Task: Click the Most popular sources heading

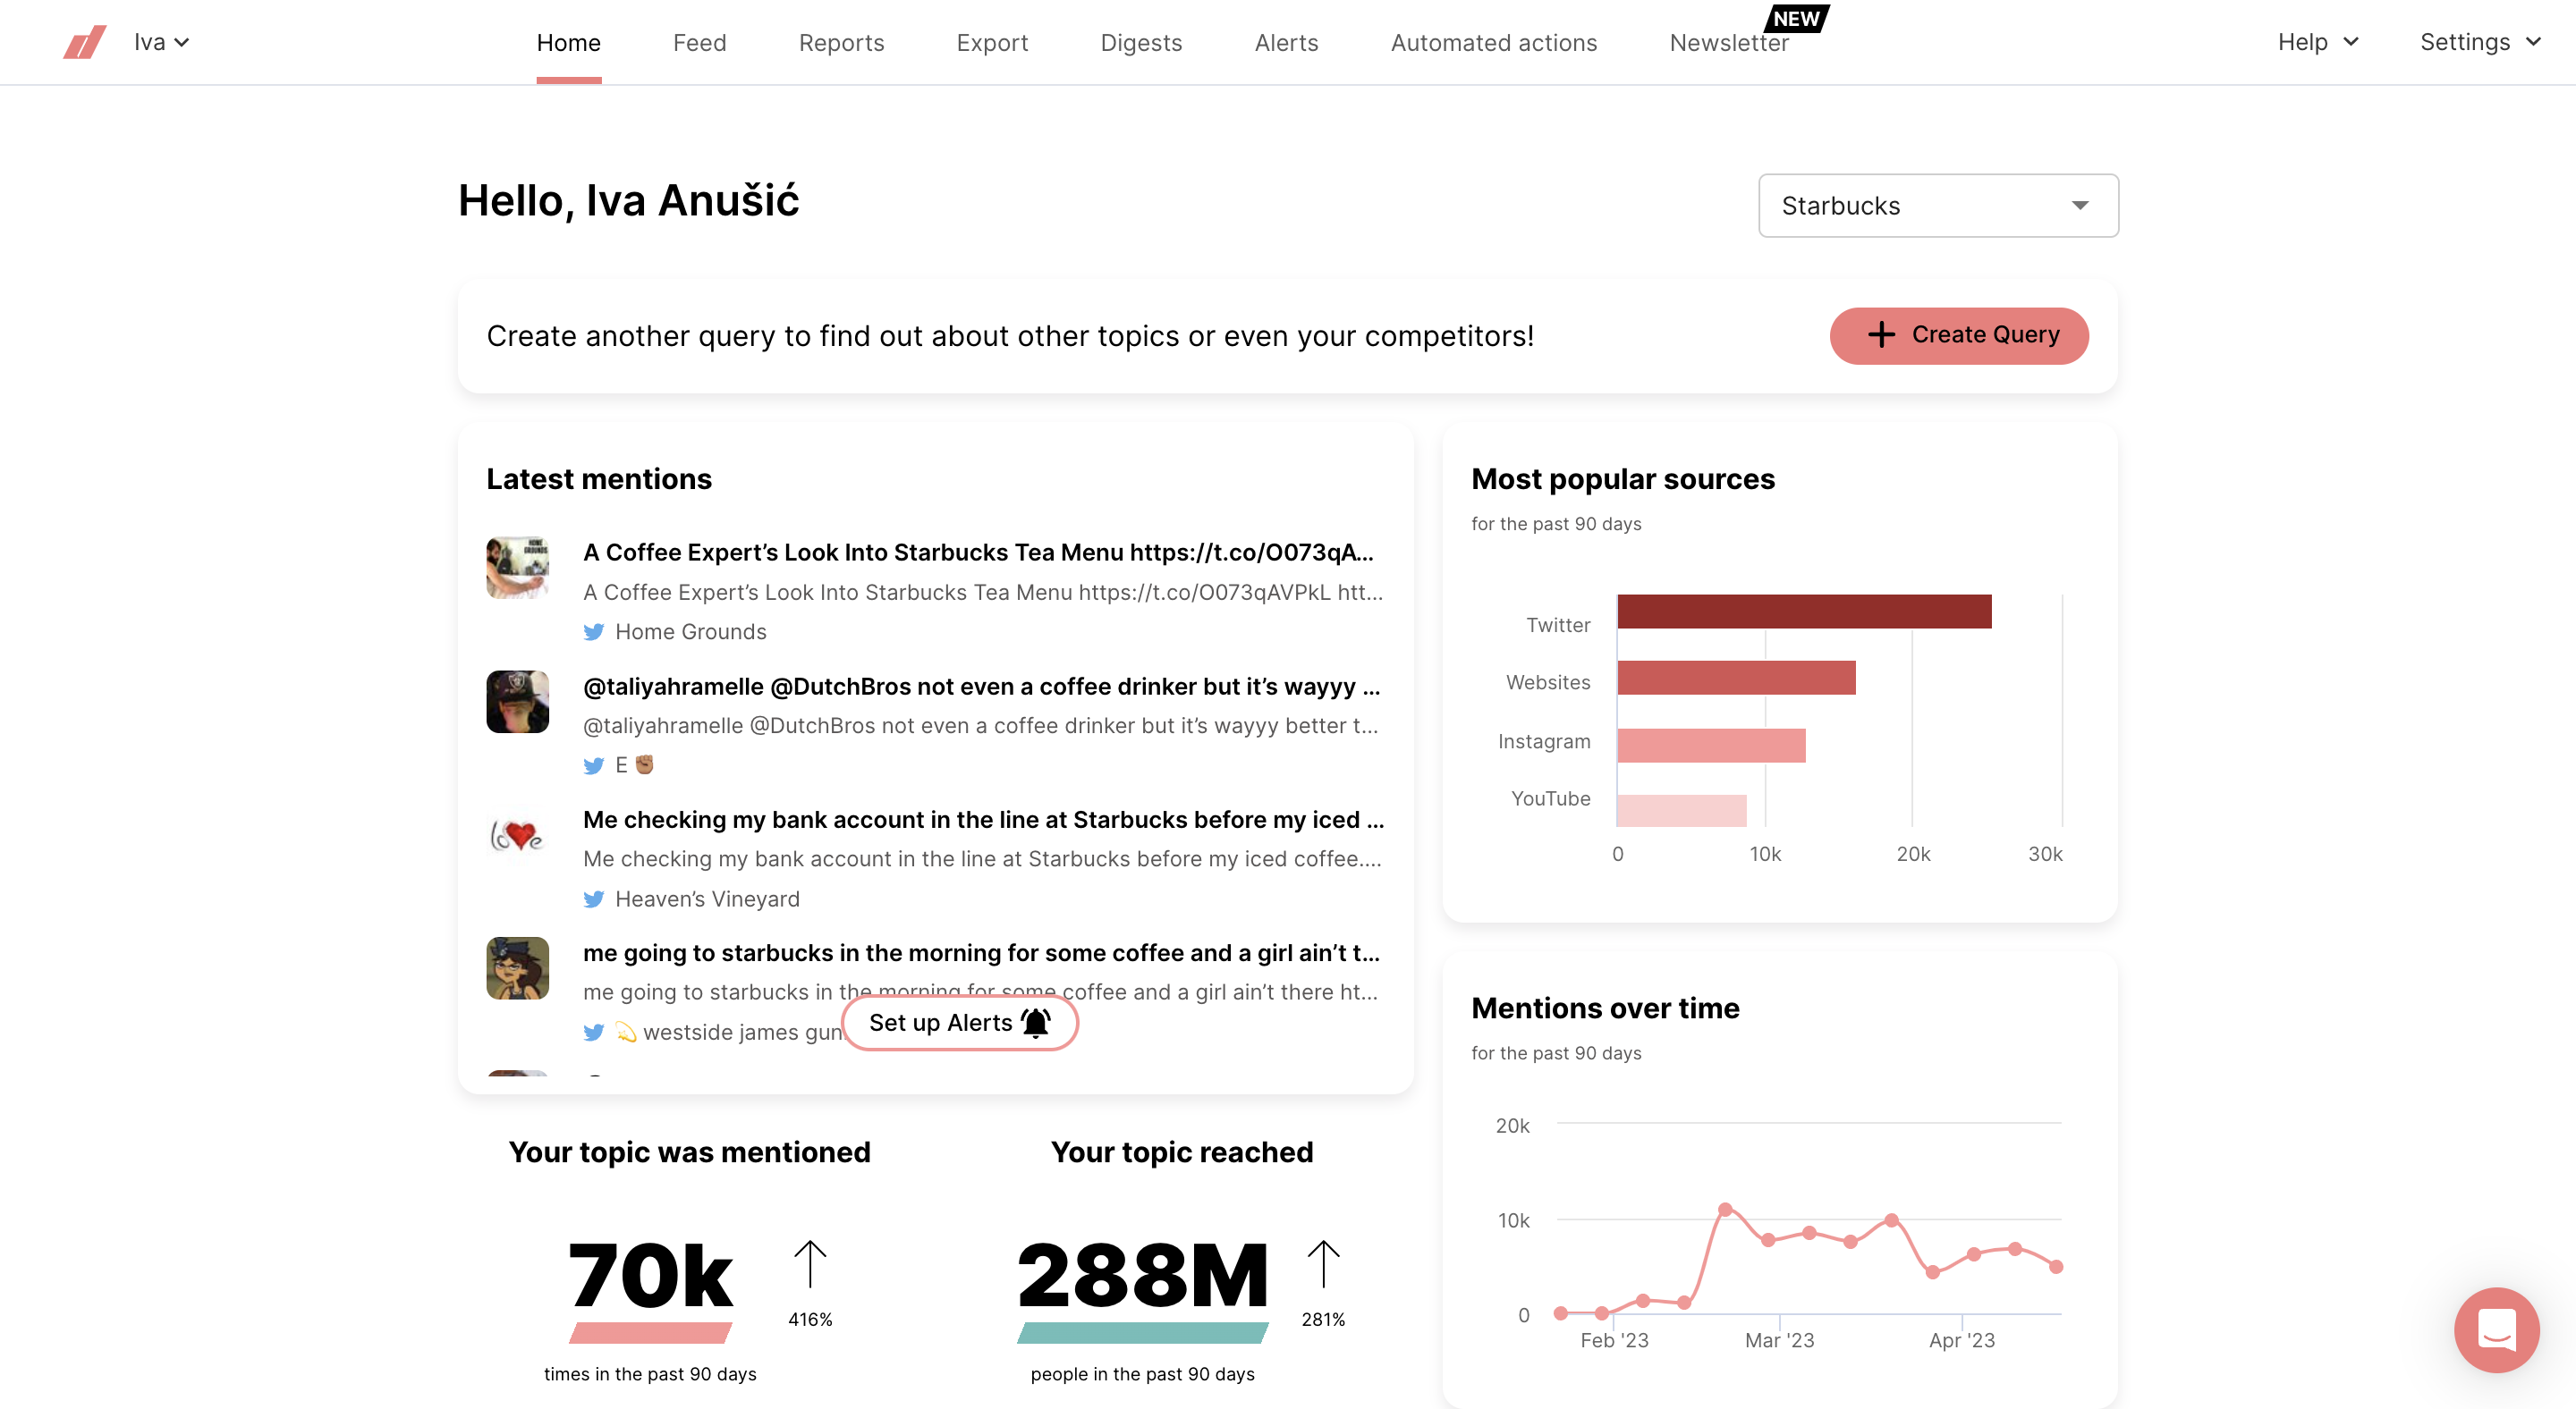Action: (1622, 478)
